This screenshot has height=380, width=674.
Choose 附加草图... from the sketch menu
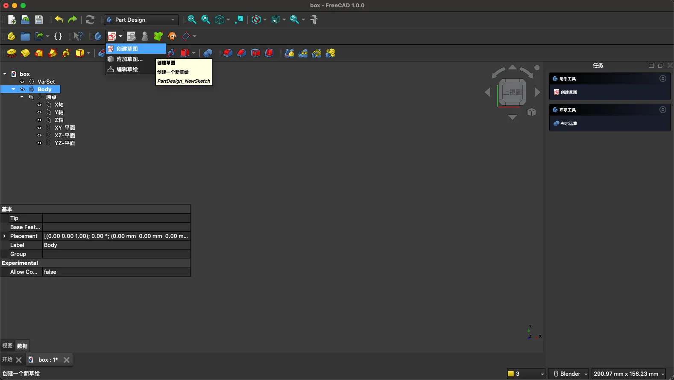pos(130,59)
